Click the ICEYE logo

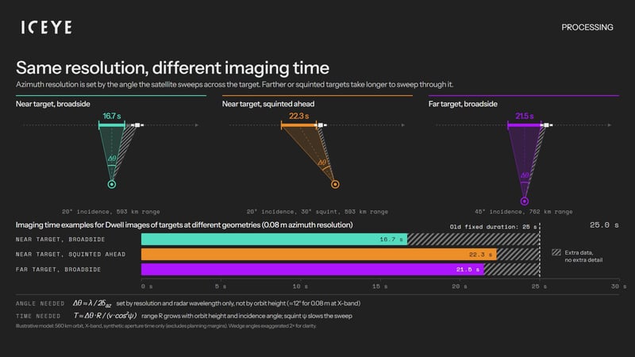[x=47, y=27]
